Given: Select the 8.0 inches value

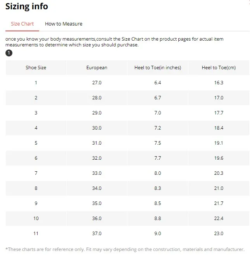Looking at the screenshot, I should pyautogui.click(x=158, y=173).
